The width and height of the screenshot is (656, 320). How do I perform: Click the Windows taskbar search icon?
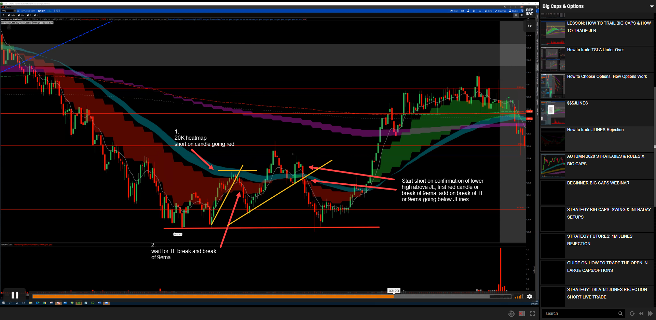[x=10, y=303]
